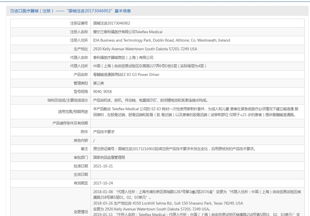This screenshot has height=216, width=310.
Task: Click the agent name 泰利福医疗器械商贸 cell
Action: coord(123,57)
